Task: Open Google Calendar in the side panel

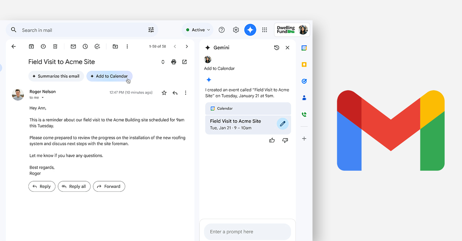Action: pos(304,48)
